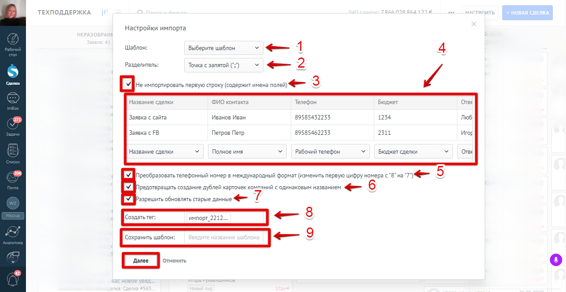The image size is (566, 292).
Task: Click the НАСТРОИТЬ button
Action: tap(480, 13)
